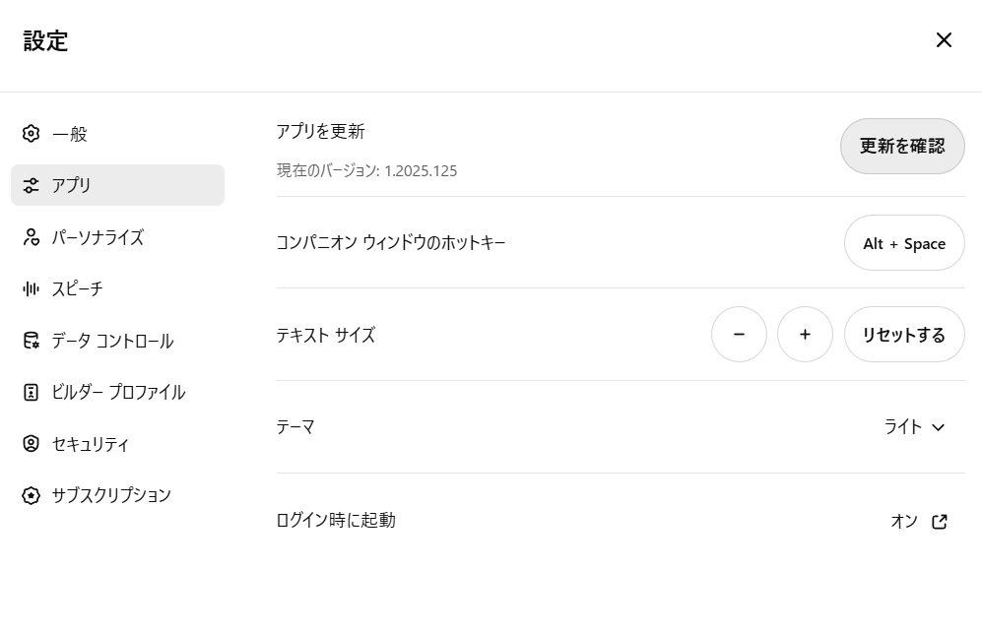
Task: Close the 設定 dialog
Action: (x=944, y=40)
